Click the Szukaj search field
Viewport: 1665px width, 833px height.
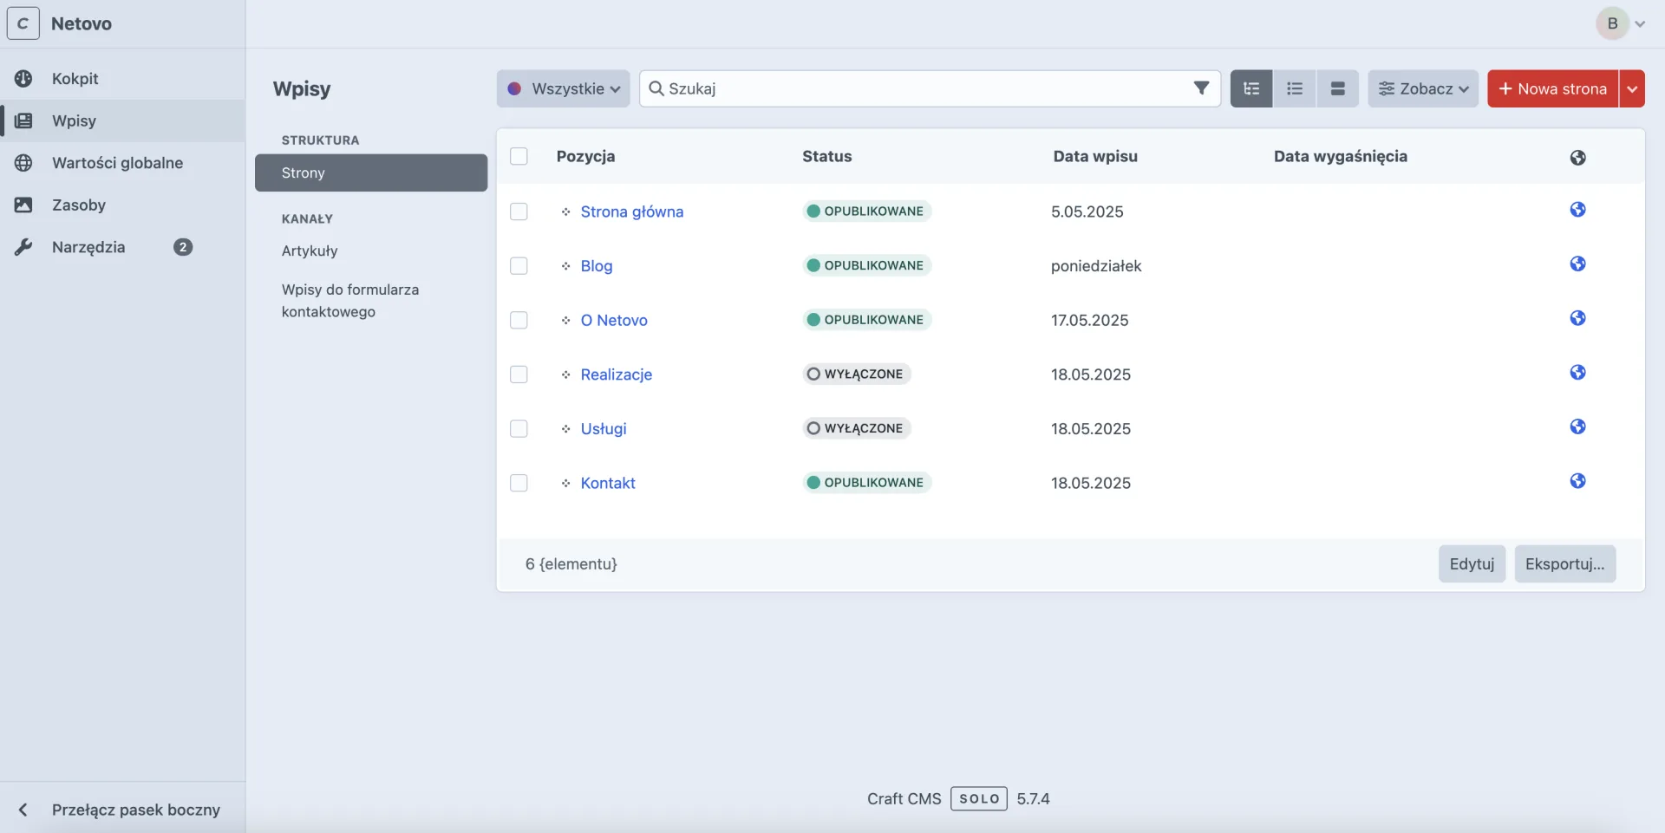(x=919, y=88)
